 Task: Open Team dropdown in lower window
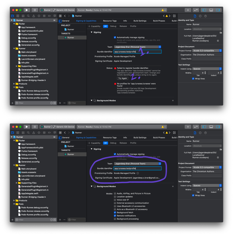tap(137, 164)
